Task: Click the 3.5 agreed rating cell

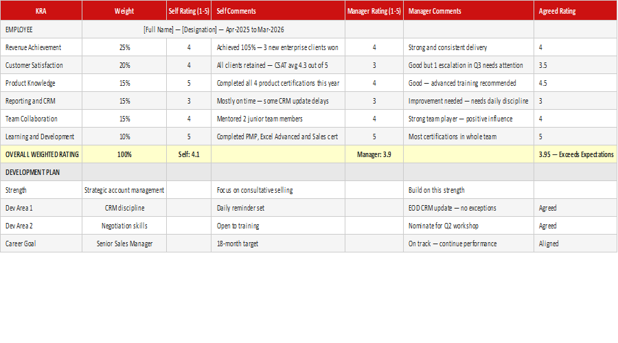Action: coord(575,65)
